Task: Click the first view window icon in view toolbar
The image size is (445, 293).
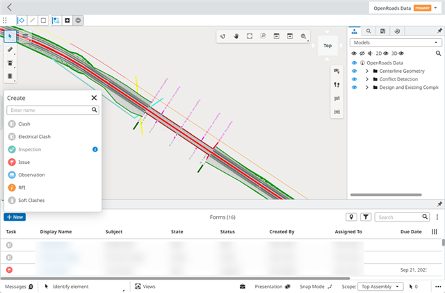Action: tap(277, 36)
